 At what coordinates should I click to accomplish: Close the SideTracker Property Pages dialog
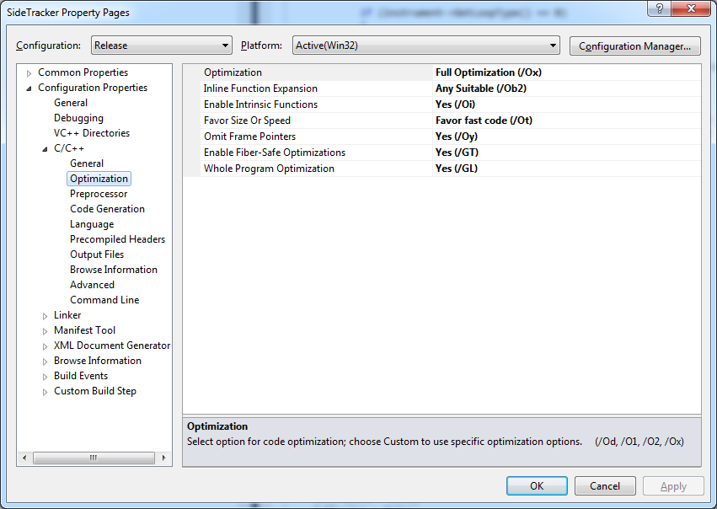point(691,8)
